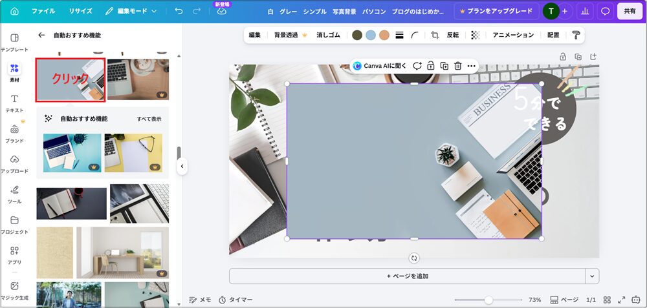
Task: Open border style lines icon
Action: [x=399, y=36]
